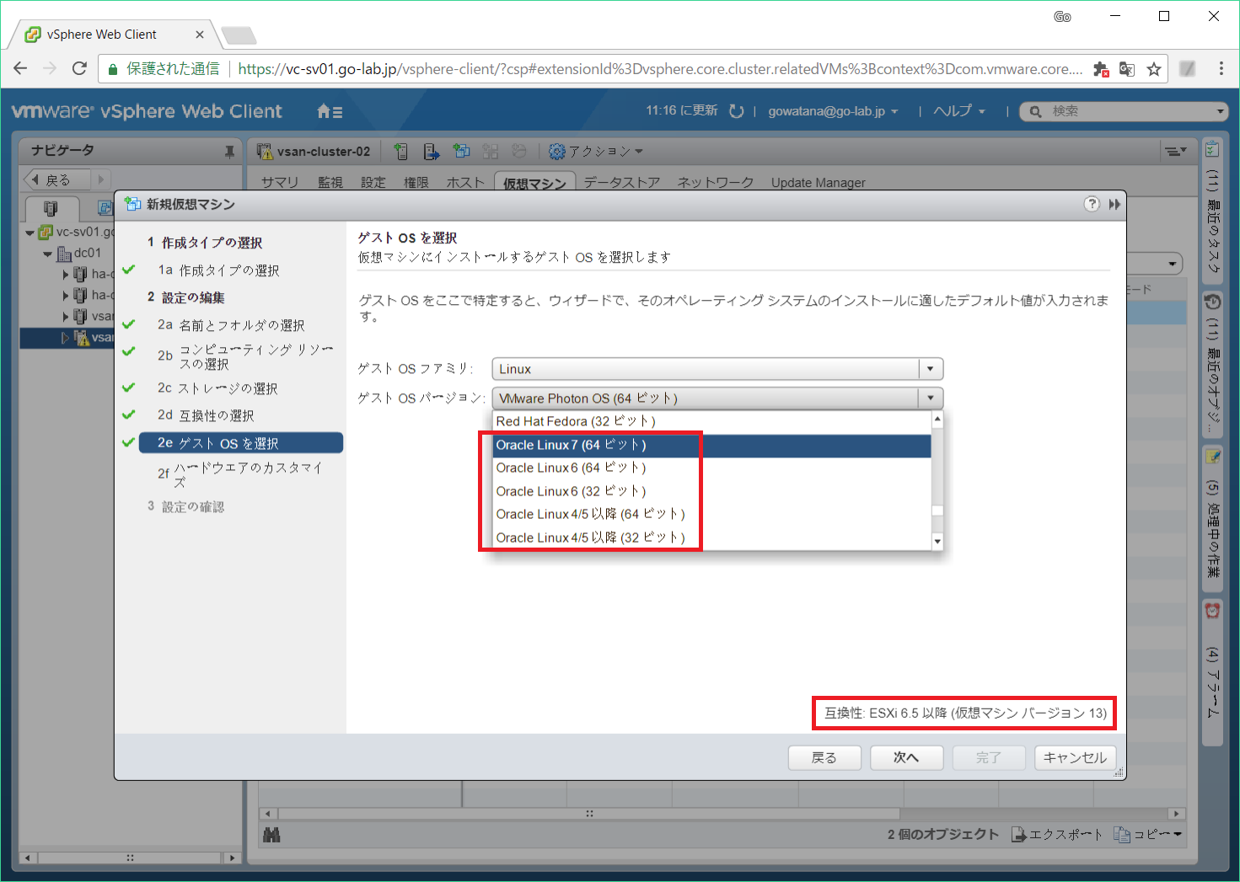Screen dimensions: 1240x882
Task: Choose Oracle Linux 7 (64 ビット) option
Action: pos(712,445)
